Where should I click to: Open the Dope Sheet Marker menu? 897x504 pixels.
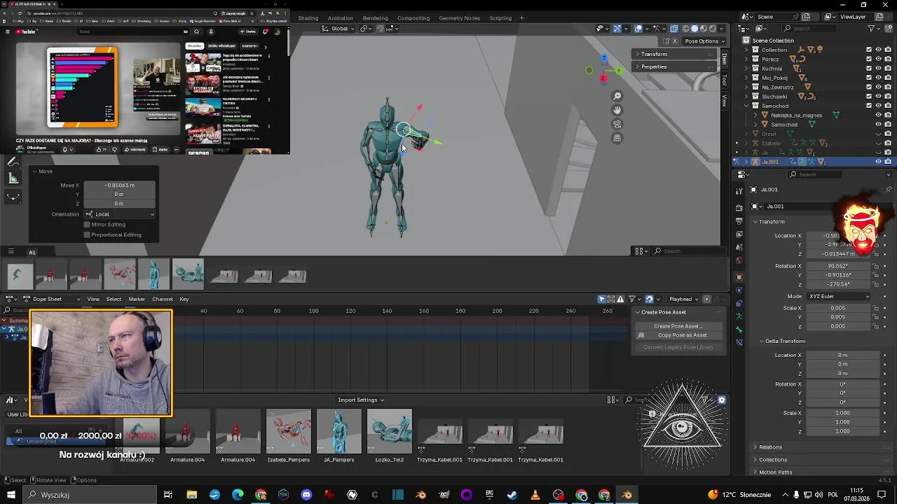tap(136, 299)
